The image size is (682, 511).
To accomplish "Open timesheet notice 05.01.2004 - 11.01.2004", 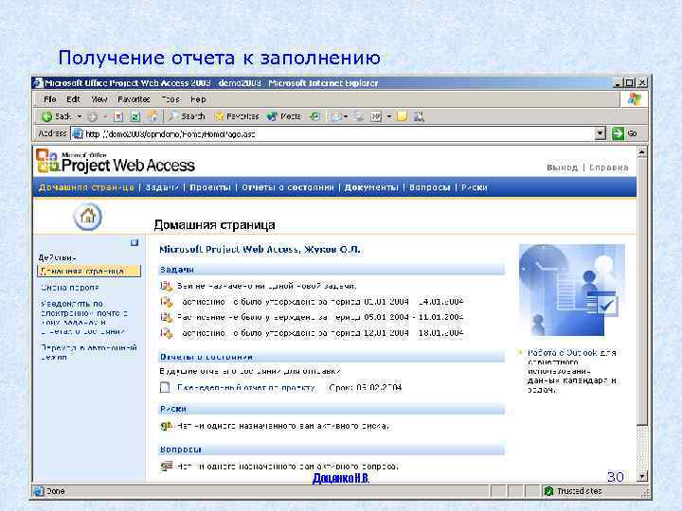I will coord(320,317).
